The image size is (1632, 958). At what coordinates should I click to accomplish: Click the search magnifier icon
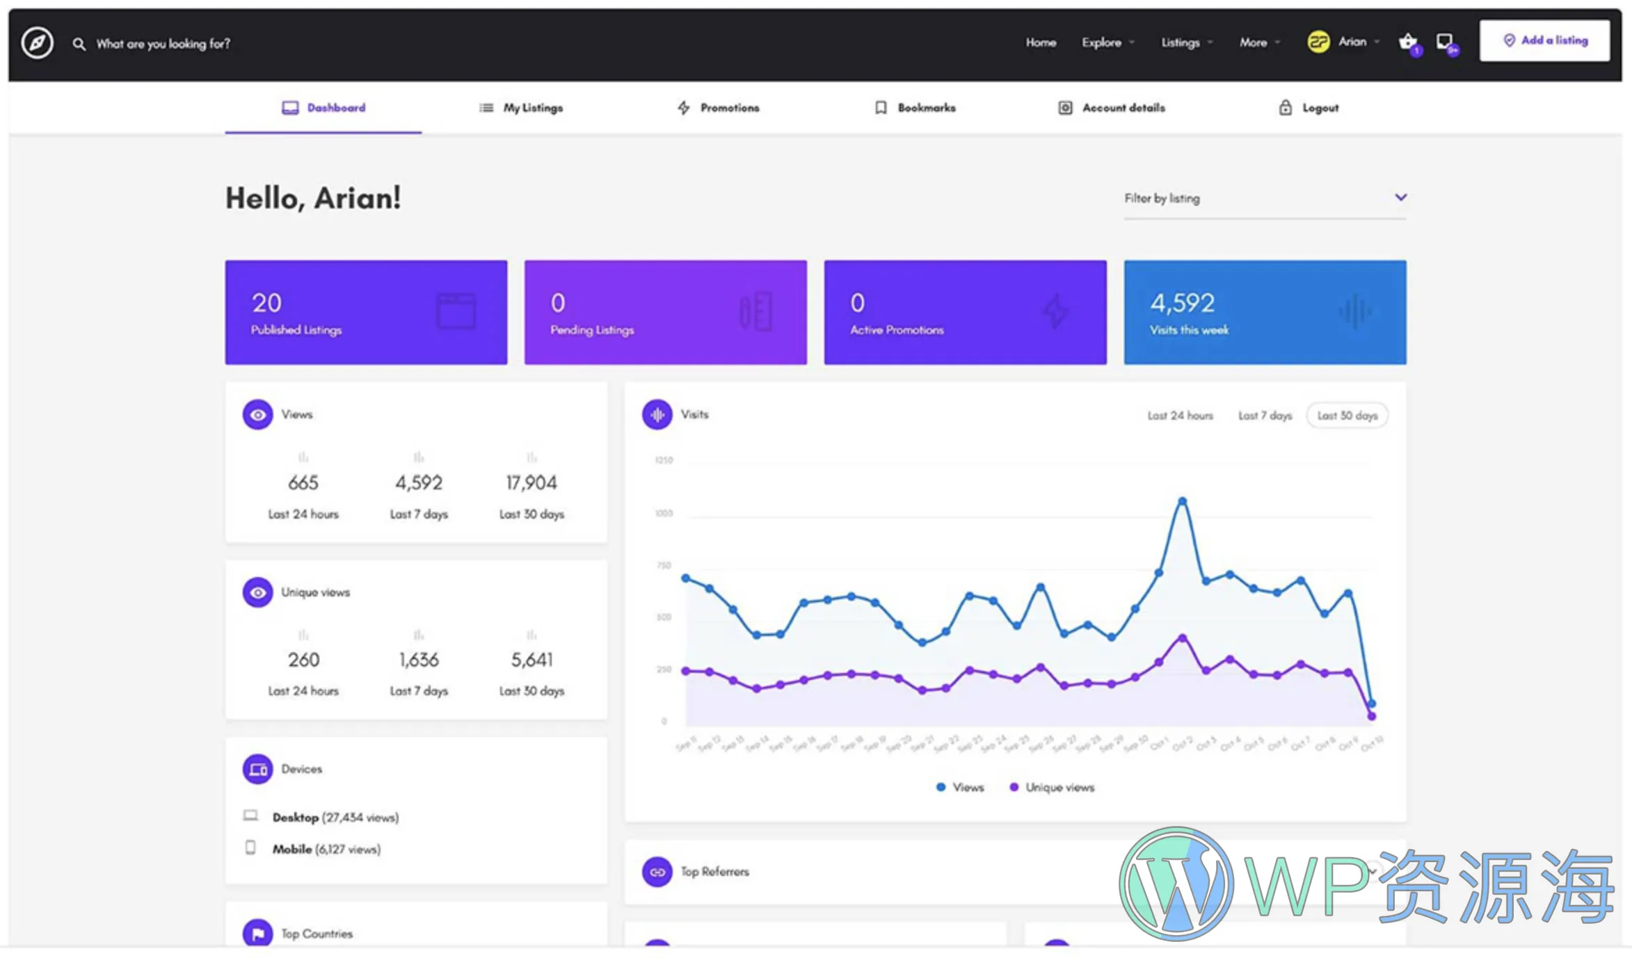click(x=79, y=44)
